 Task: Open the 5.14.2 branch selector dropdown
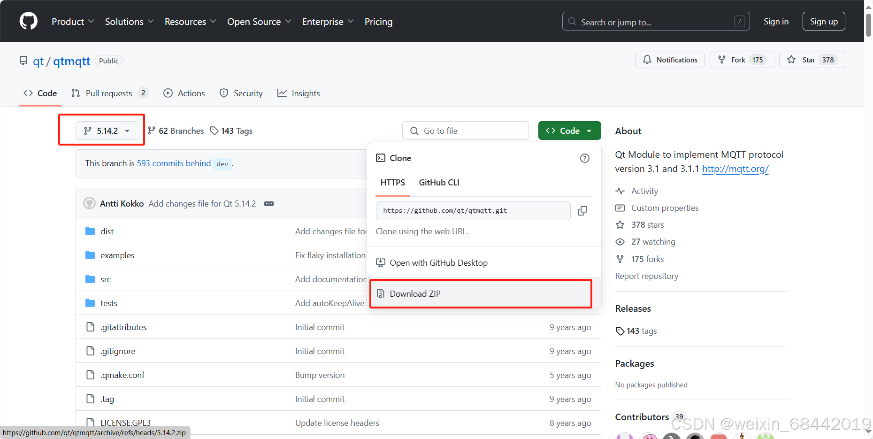click(107, 131)
